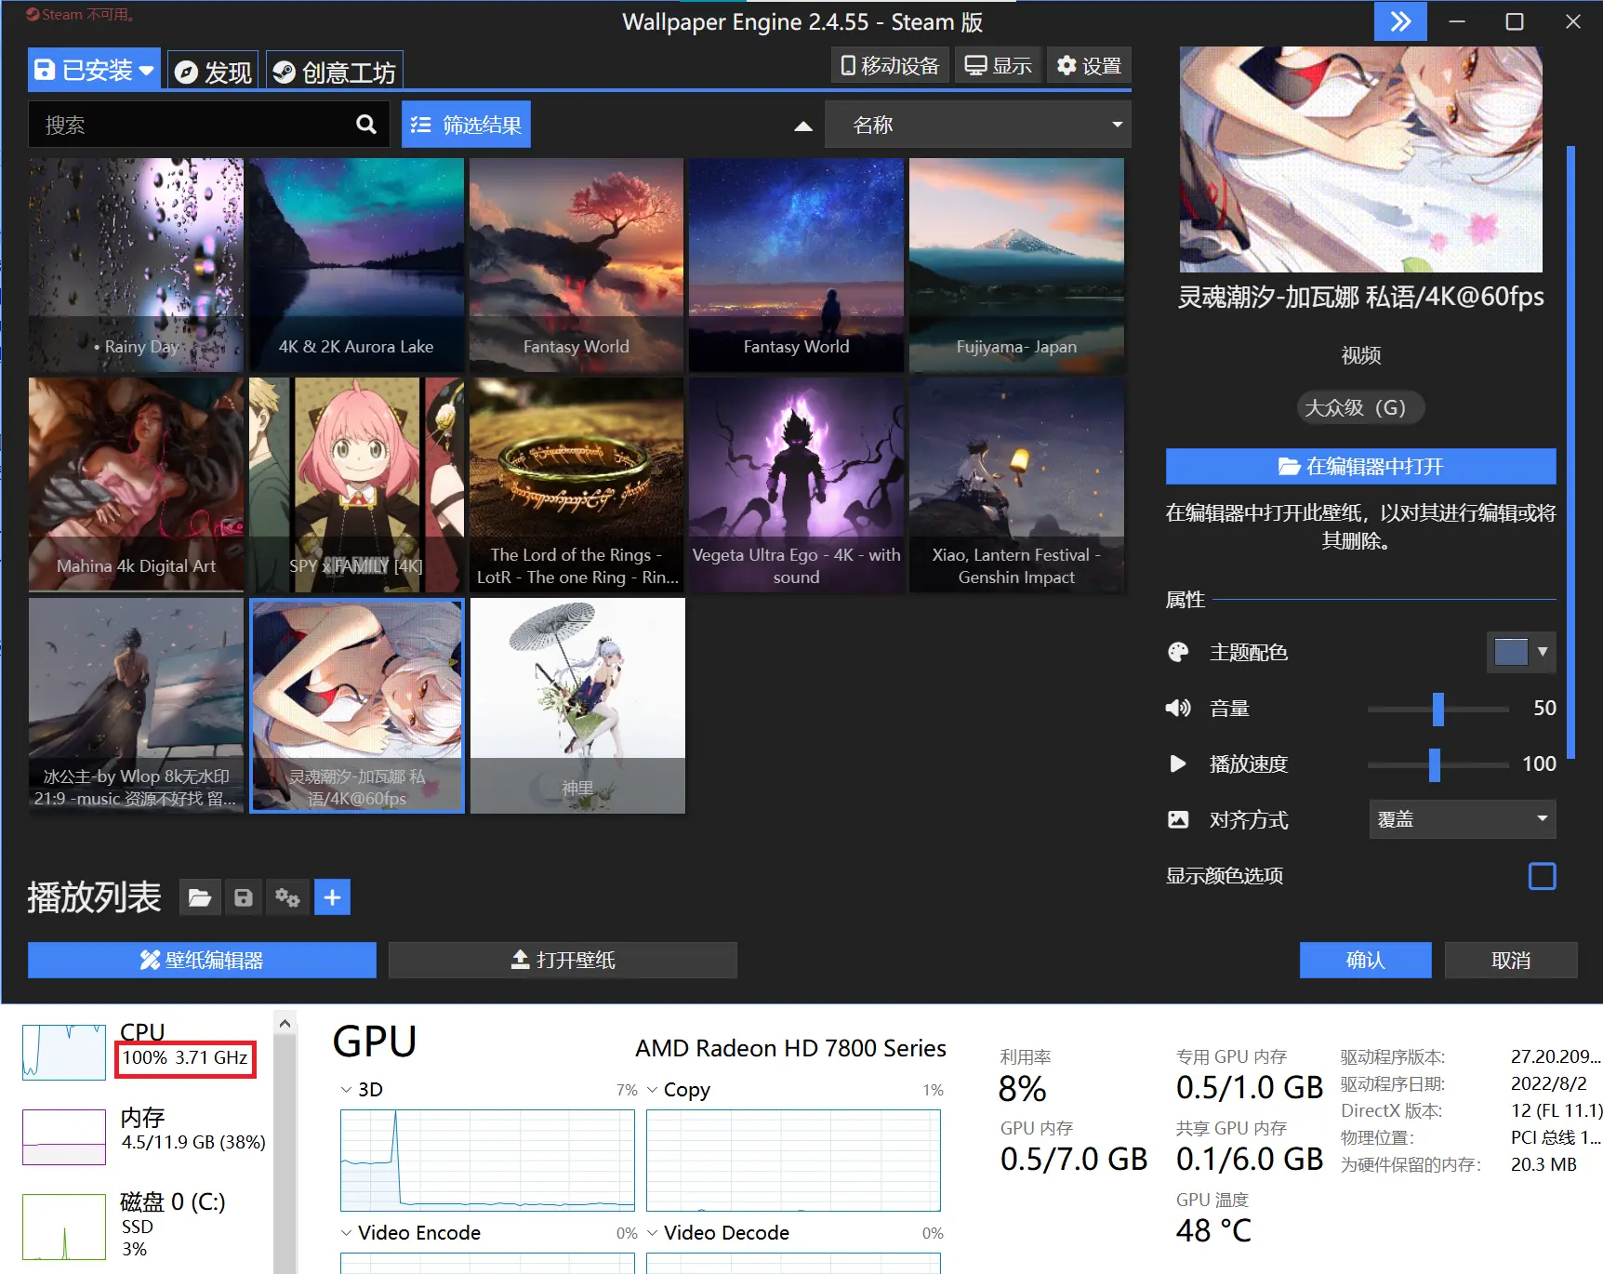Select 内存 memory in Task Manager
Screen dimensions: 1603x1274
coord(145,1135)
